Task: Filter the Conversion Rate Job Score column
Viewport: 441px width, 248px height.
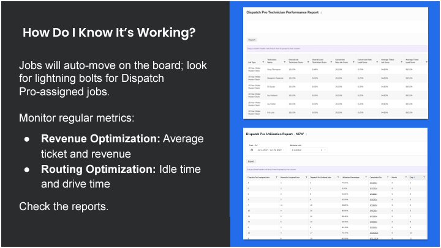Action: pos(353,62)
